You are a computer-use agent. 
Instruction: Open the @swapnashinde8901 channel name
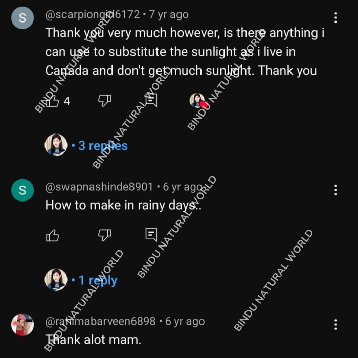coord(99,187)
